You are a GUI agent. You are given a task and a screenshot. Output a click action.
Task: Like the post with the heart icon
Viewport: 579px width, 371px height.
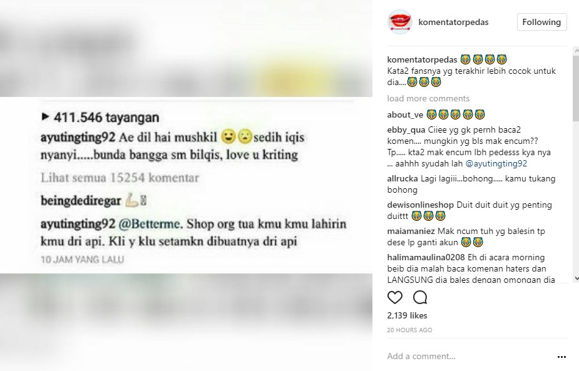click(x=395, y=297)
